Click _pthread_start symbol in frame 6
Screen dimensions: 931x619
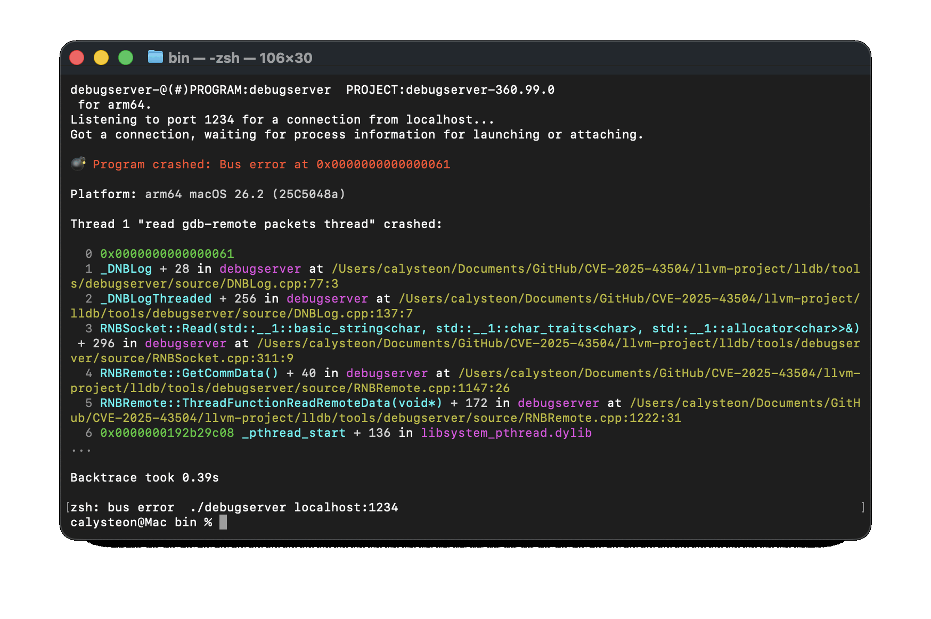(x=293, y=433)
